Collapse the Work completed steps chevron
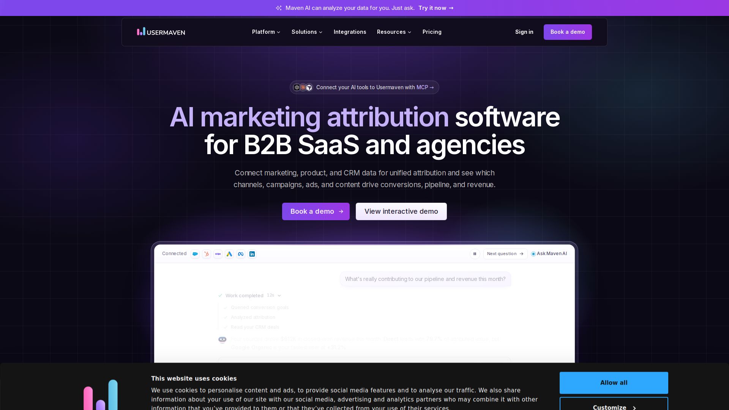The width and height of the screenshot is (729, 410). (279, 296)
